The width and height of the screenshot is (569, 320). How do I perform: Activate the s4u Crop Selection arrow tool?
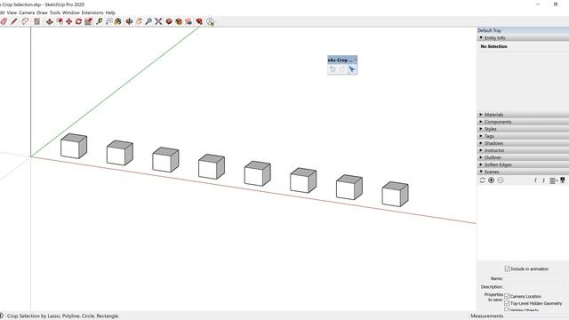pos(351,69)
